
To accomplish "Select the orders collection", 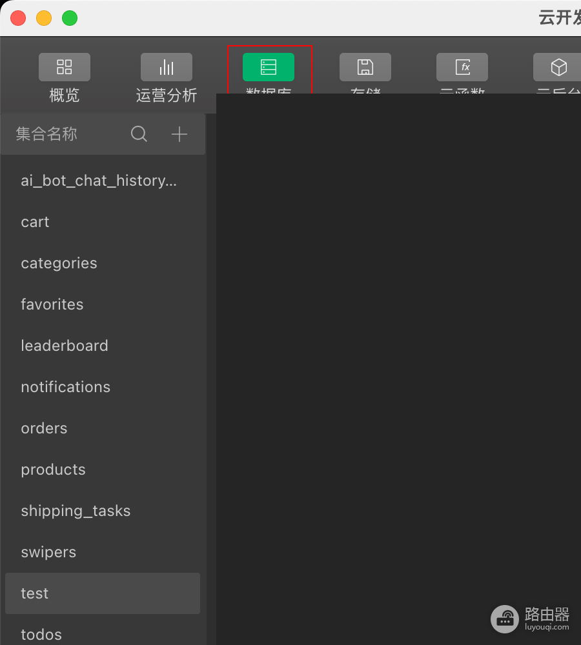I will [x=103, y=429].
